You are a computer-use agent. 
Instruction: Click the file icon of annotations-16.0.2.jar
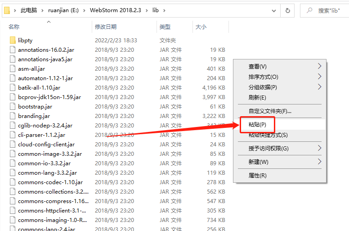coord(13,50)
